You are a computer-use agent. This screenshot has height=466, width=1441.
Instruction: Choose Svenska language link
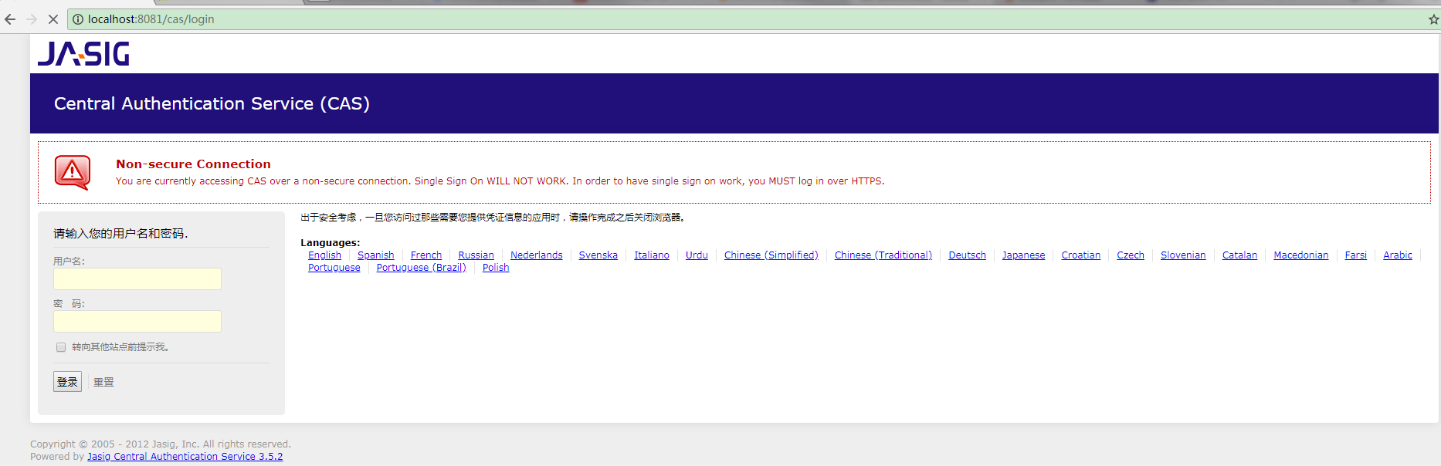coord(598,255)
